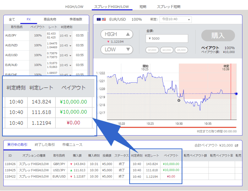Open the 市場ニュース tab
The width and height of the screenshot is (248, 191).
(x=72, y=145)
